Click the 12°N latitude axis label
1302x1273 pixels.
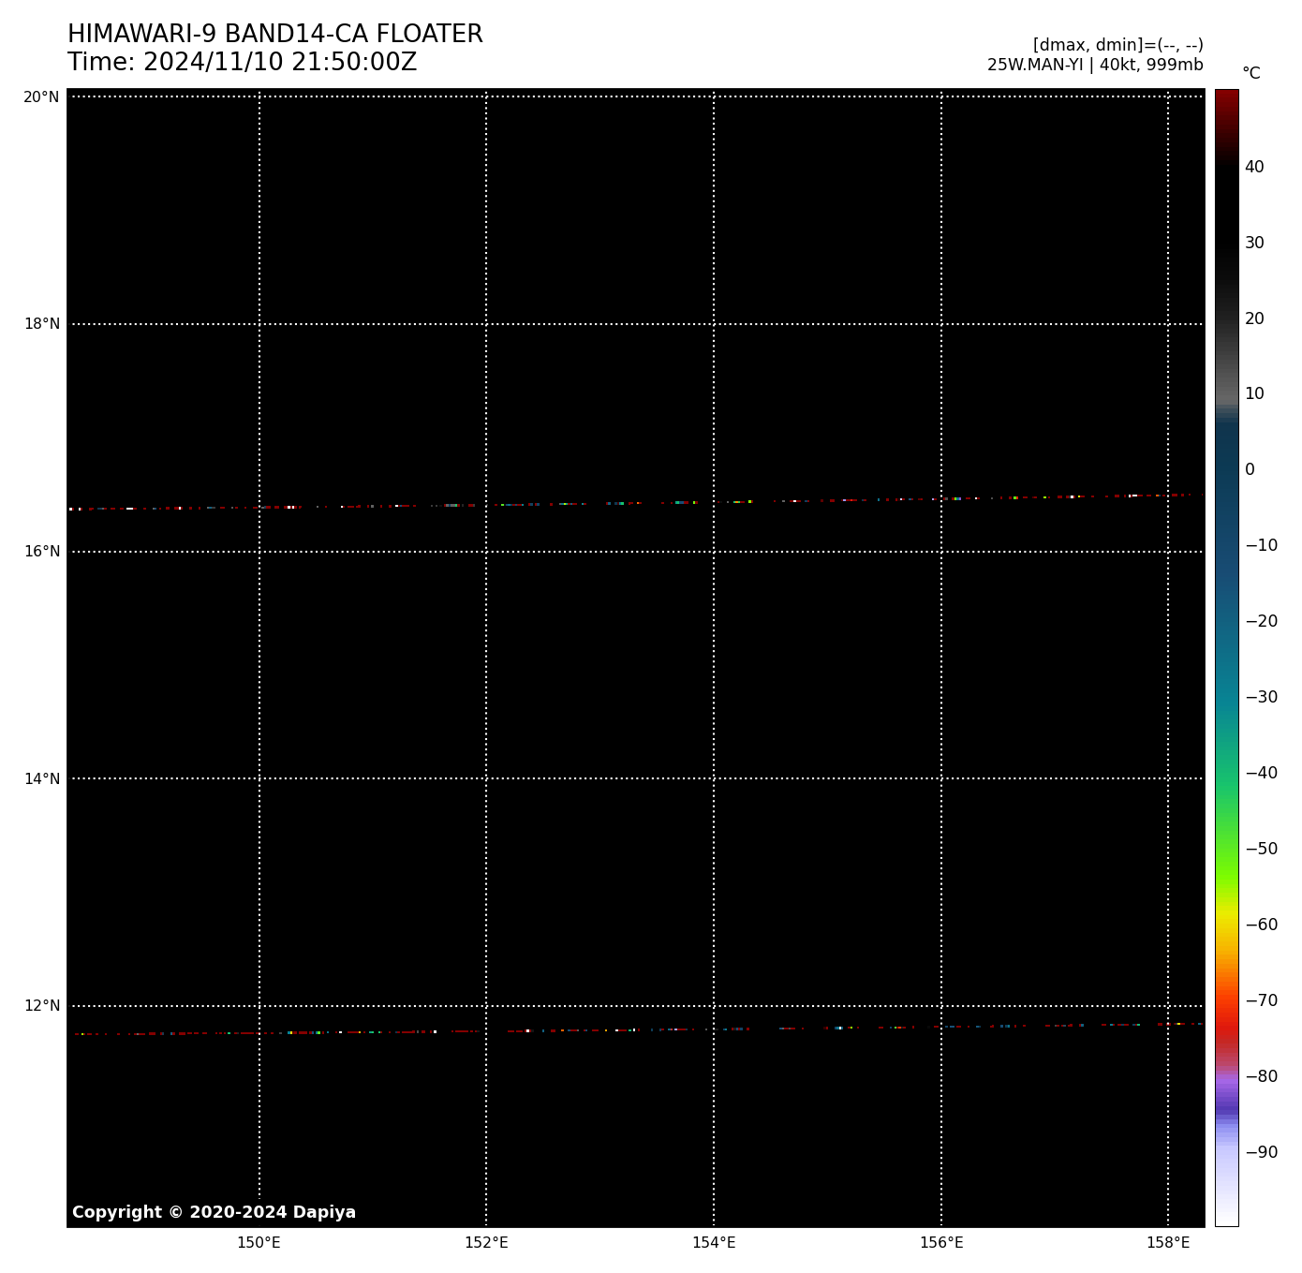41,1006
